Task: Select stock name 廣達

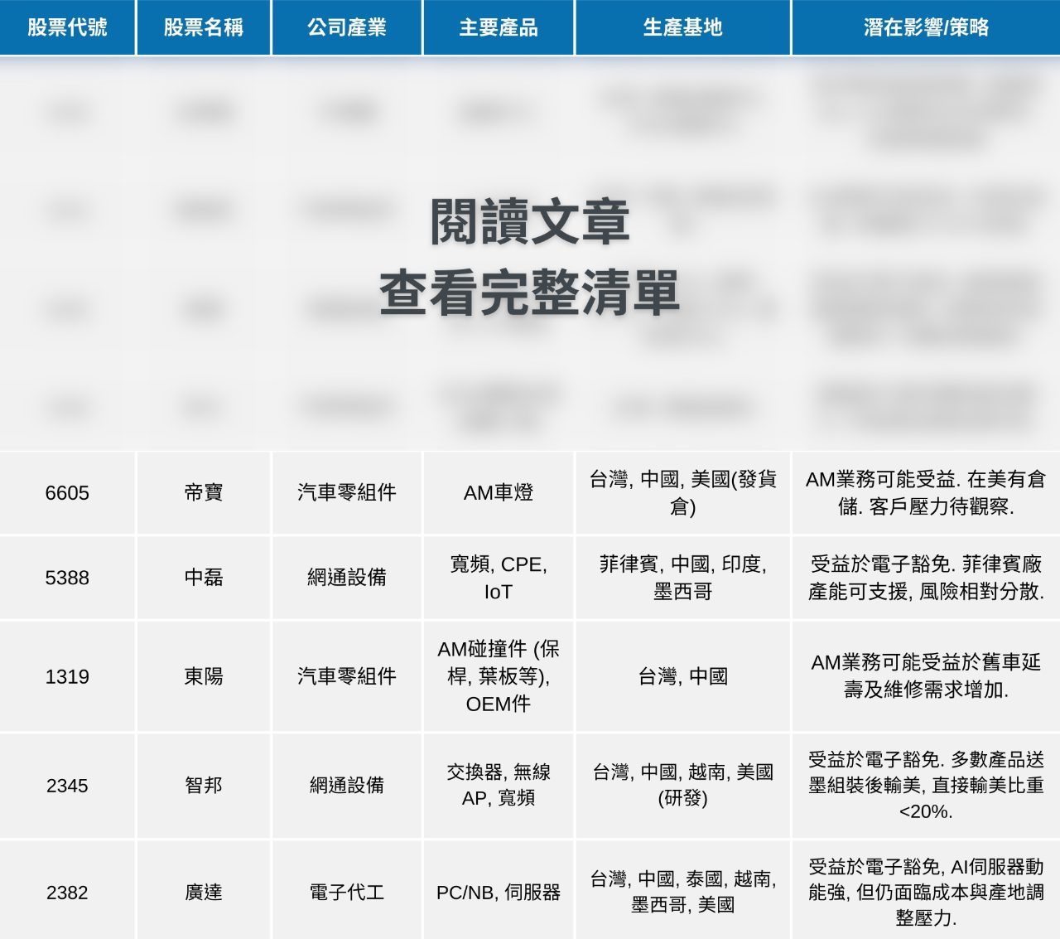Action: point(204,892)
